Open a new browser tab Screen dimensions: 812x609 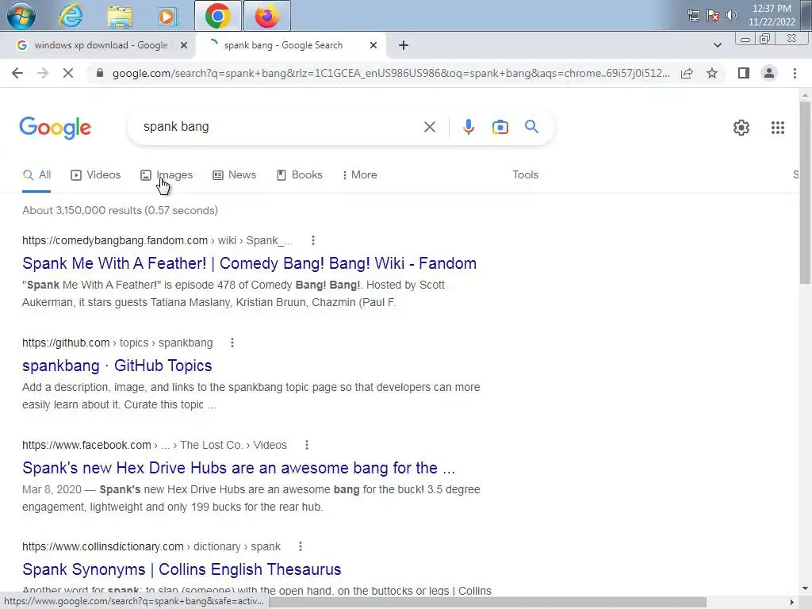pyautogui.click(x=404, y=45)
